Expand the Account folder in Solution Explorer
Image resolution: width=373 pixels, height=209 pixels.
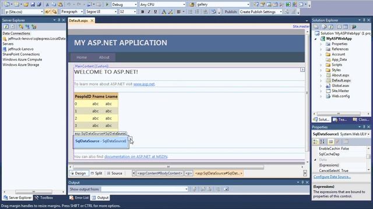coord(321,55)
